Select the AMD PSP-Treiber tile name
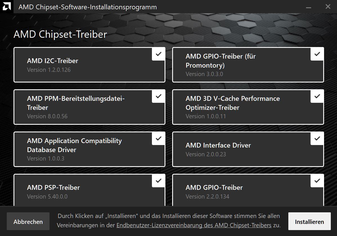Image resolution: width=337 pixels, height=236 pixels. (53, 188)
